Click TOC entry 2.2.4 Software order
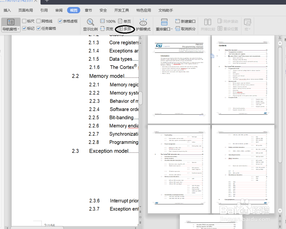Image resolution: width=286 pixels, height=229 pixels. (114, 109)
